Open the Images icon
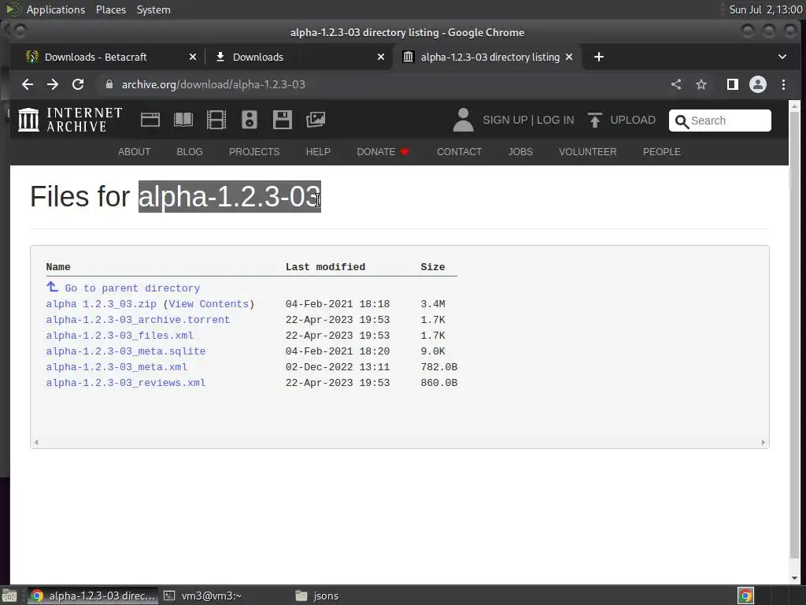The width and height of the screenshot is (806, 605). (x=316, y=120)
